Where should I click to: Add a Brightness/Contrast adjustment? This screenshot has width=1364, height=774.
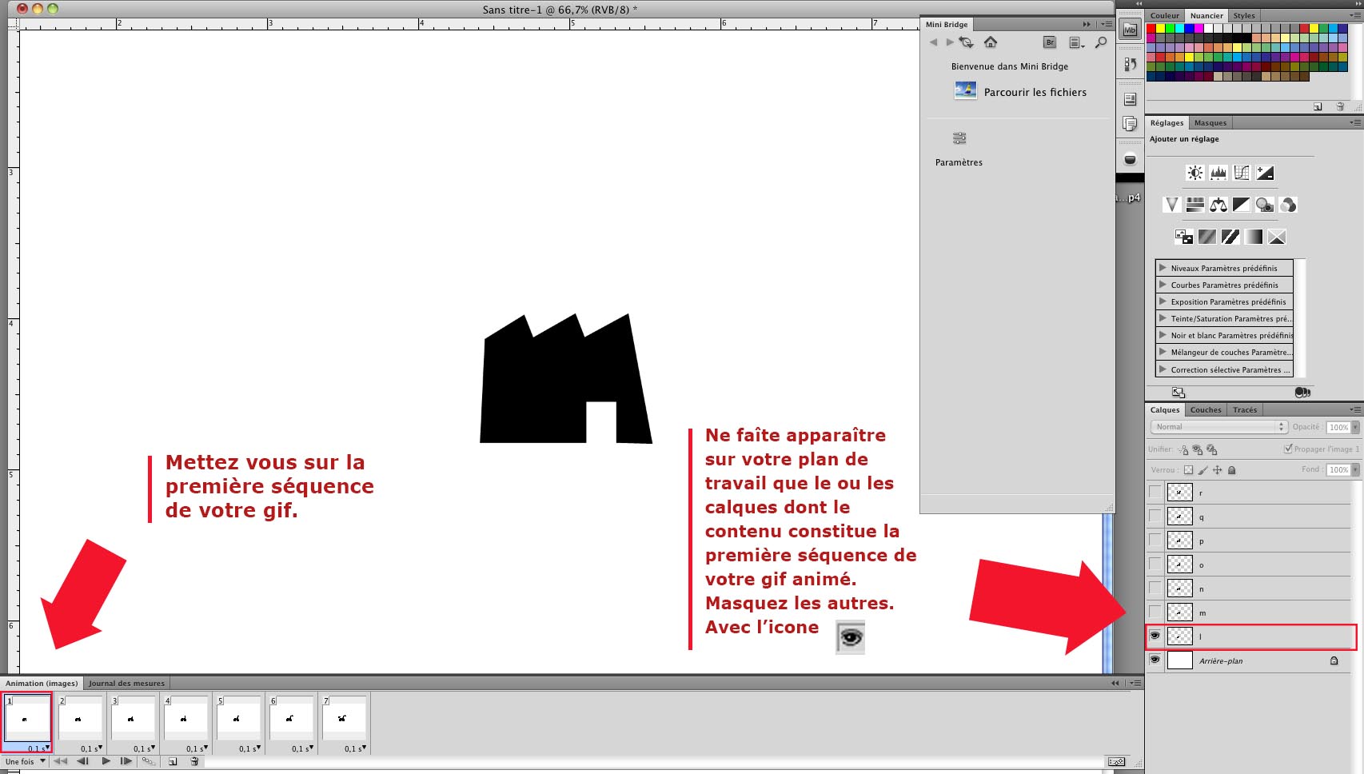click(x=1194, y=173)
